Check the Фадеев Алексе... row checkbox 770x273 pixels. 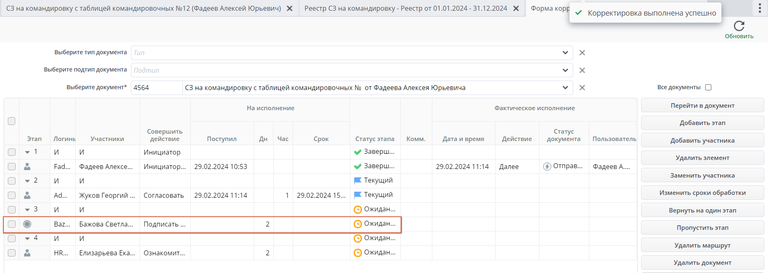(x=12, y=167)
